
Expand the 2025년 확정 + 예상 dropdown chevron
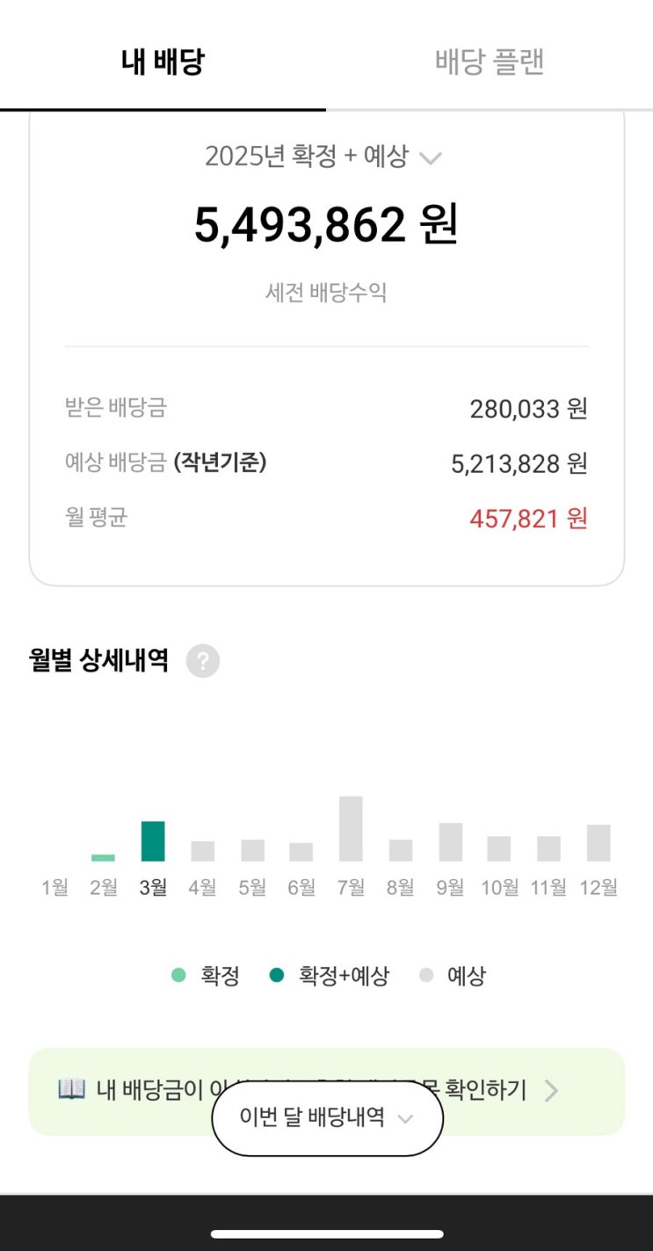(430, 158)
